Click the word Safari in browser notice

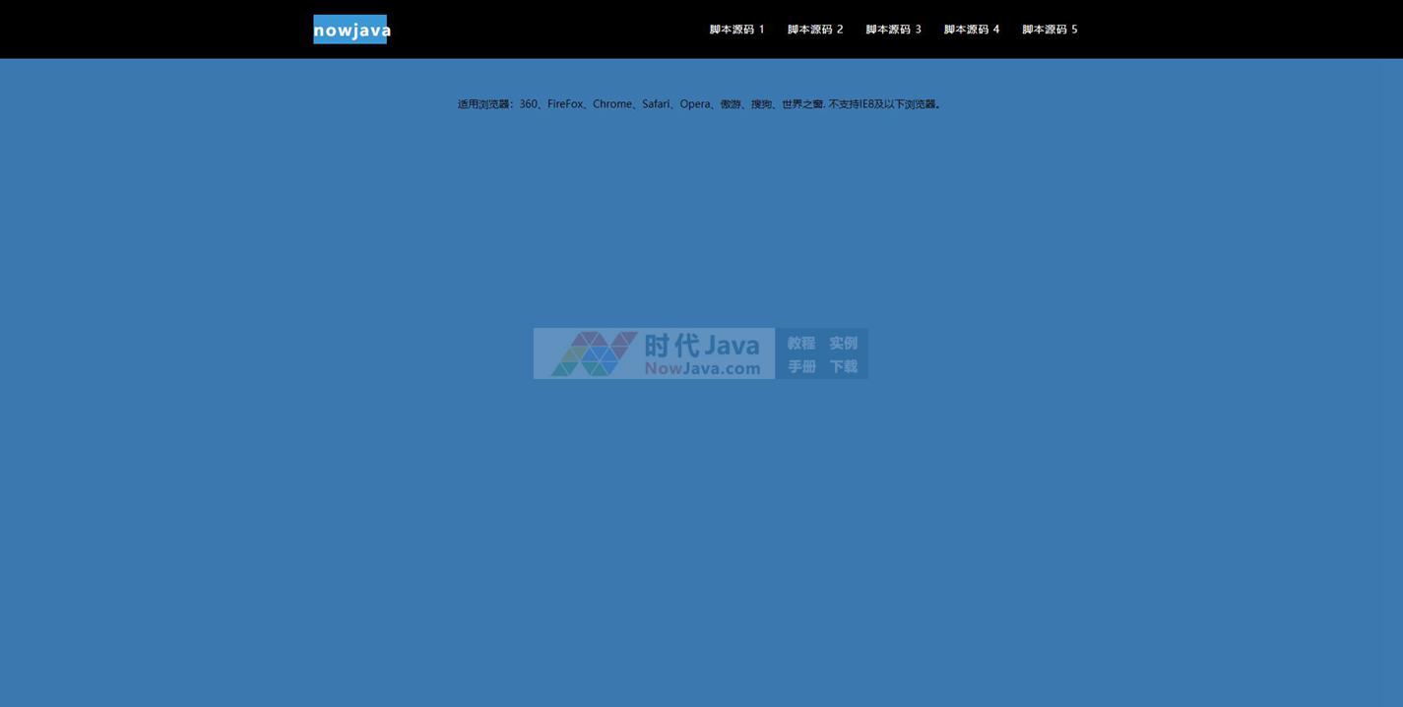656,104
